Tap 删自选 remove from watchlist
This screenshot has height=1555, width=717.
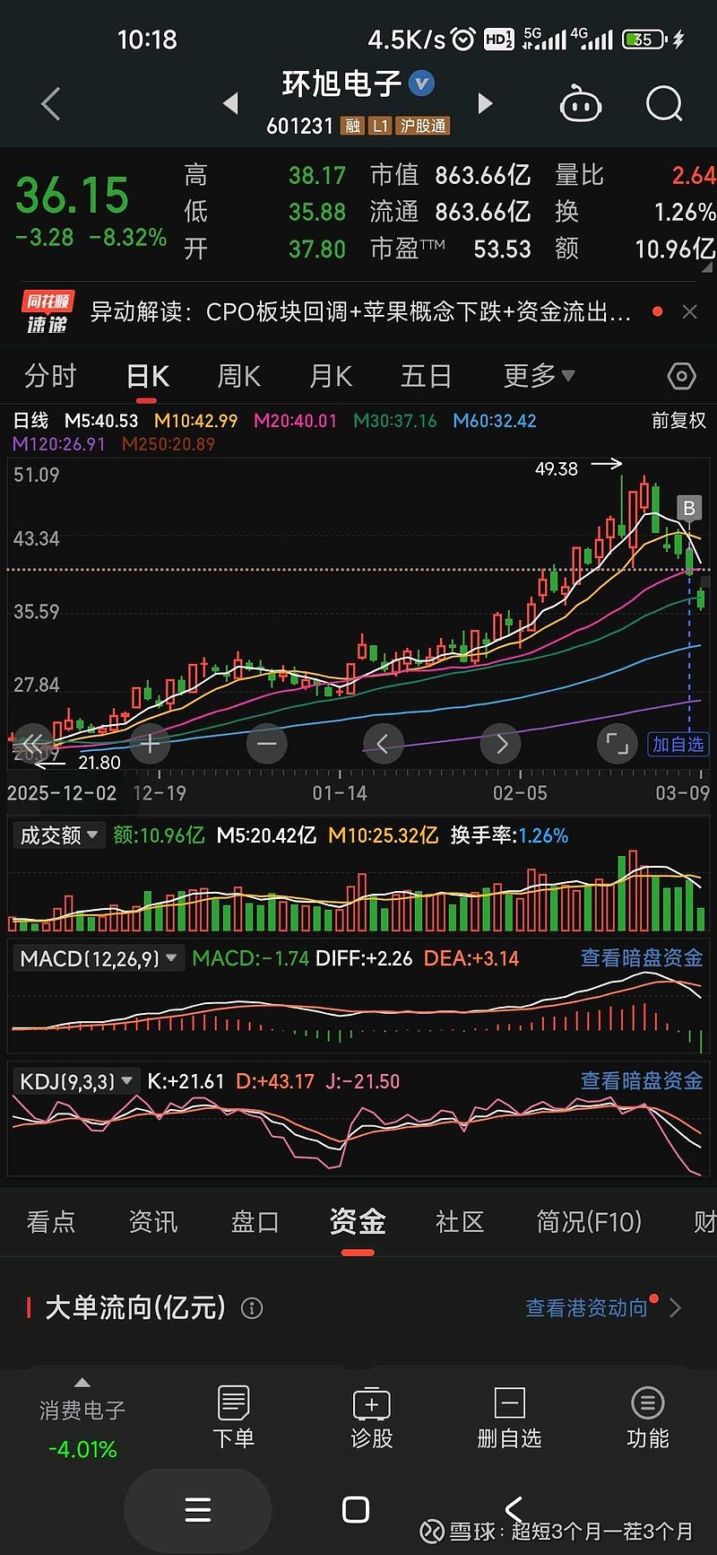509,1418
